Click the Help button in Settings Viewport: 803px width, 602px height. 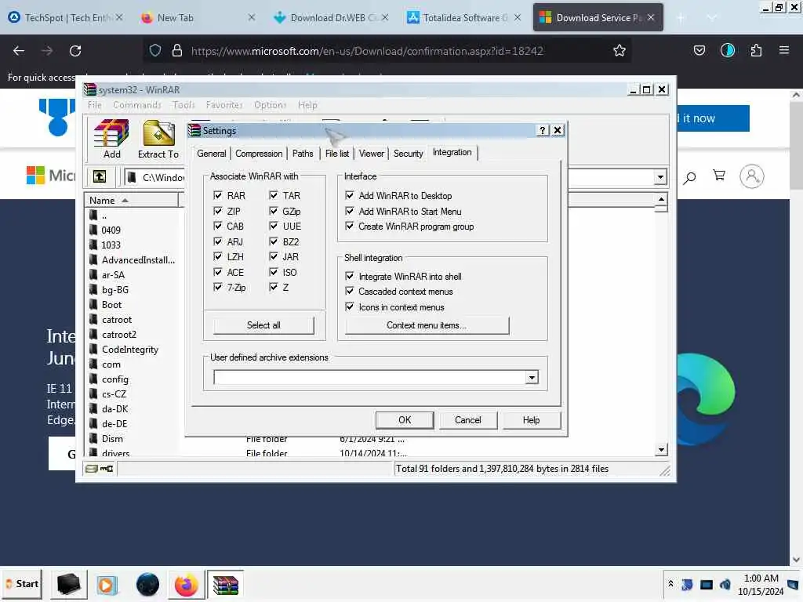pos(531,420)
